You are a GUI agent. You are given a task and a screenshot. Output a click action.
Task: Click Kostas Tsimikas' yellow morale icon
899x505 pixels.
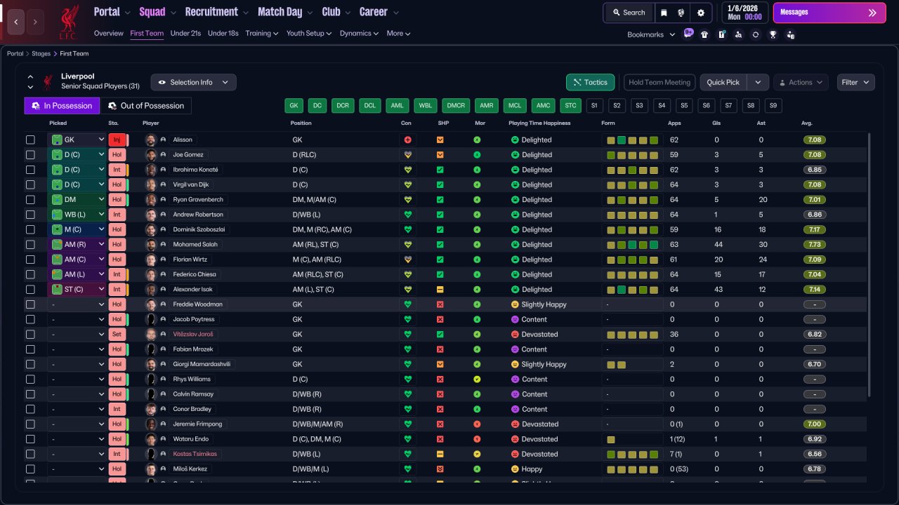pos(477,454)
